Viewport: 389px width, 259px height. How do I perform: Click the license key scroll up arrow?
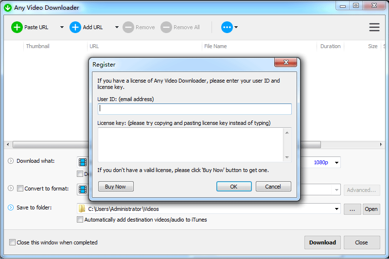(287, 133)
